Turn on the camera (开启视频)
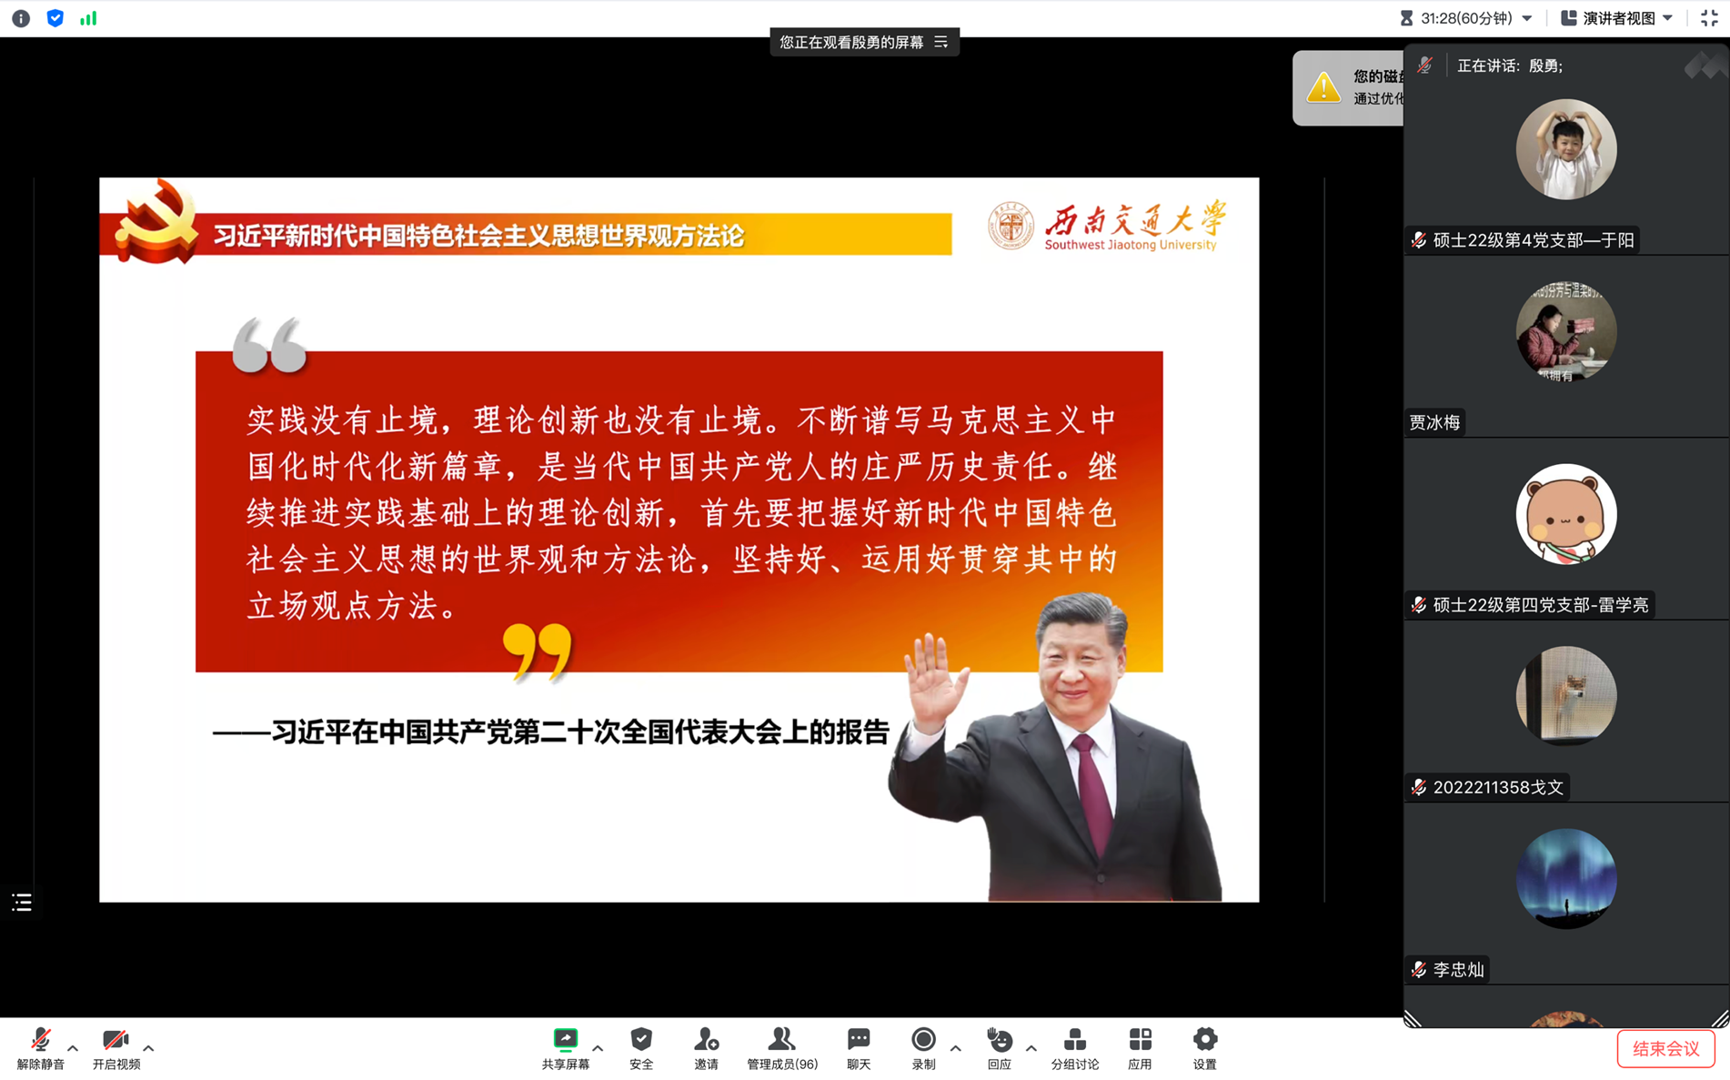 click(116, 1047)
